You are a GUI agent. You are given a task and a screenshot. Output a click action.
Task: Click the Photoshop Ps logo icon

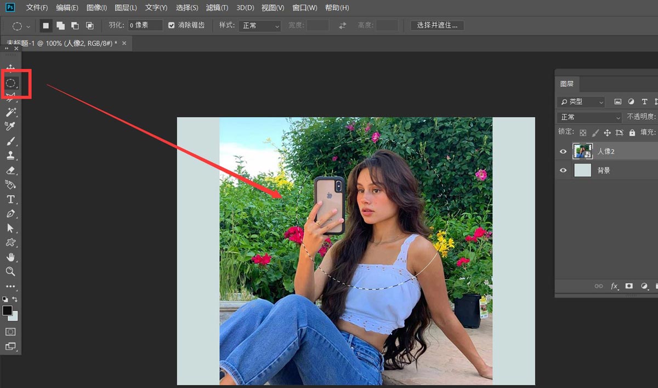click(x=10, y=8)
